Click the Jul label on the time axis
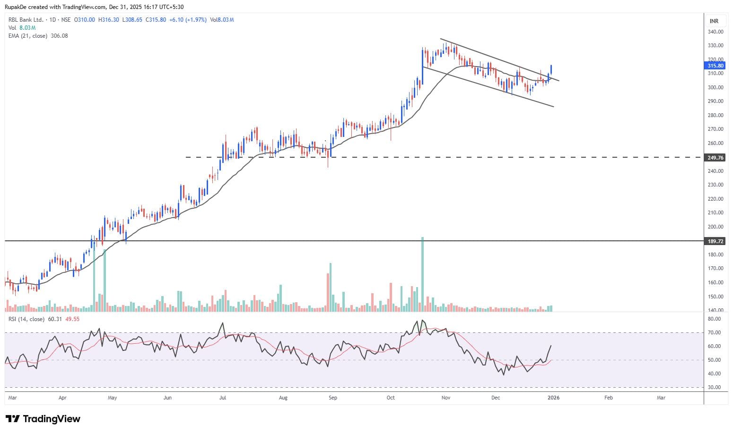Image resolution: width=733 pixels, height=433 pixels. (223, 398)
